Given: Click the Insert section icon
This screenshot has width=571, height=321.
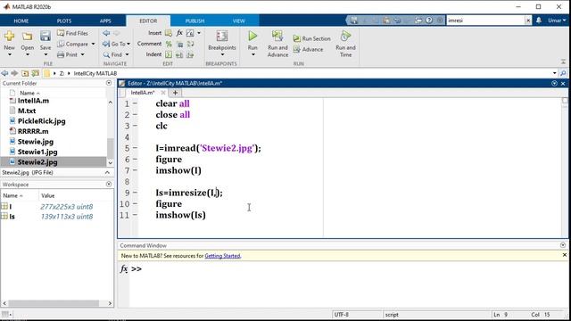Looking at the screenshot, I should [x=169, y=33].
